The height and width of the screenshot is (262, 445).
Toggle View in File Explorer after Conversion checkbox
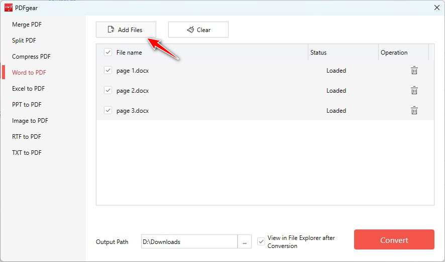pos(261,241)
